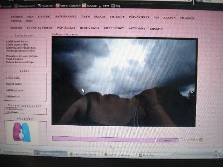Click the pink and blue figures thumbnail

[x=22, y=132]
